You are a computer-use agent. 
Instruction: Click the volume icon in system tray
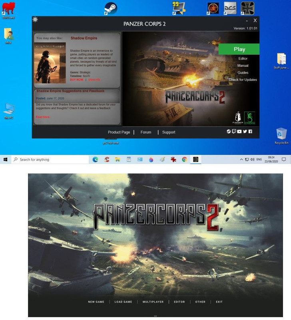point(253,160)
